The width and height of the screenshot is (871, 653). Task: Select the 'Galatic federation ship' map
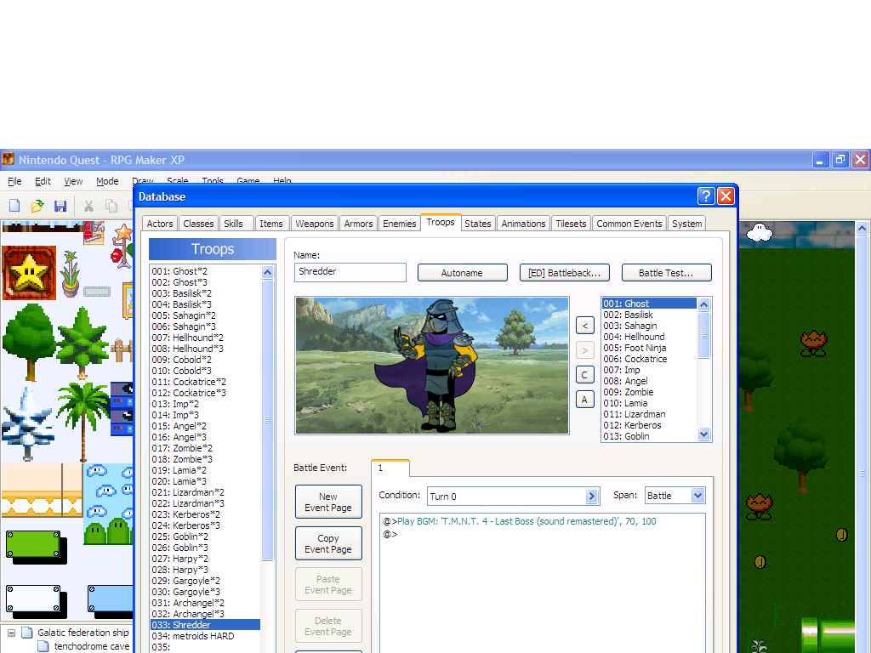pyautogui.click(x=83, y=633)
